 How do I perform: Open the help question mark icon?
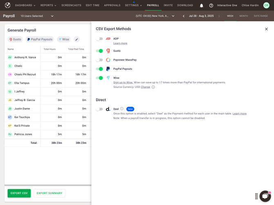pos(211,6)
